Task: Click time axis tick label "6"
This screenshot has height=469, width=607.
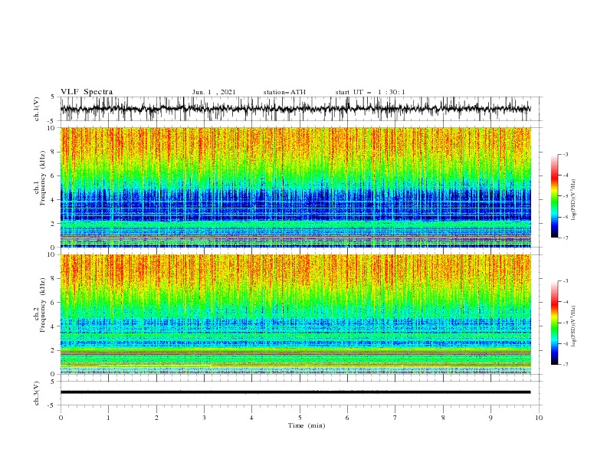Action: click(347, 418)
